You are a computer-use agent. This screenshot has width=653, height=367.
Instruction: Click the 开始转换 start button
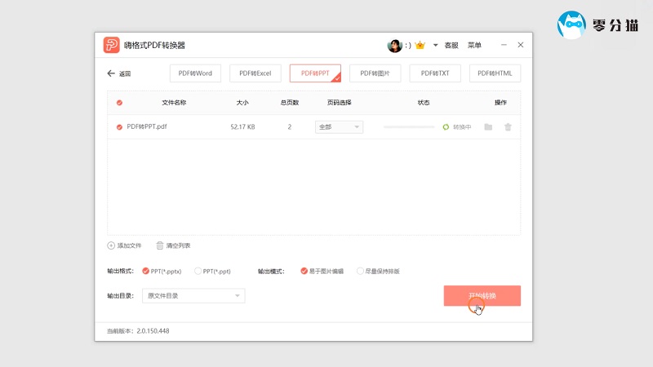(482, 296)
